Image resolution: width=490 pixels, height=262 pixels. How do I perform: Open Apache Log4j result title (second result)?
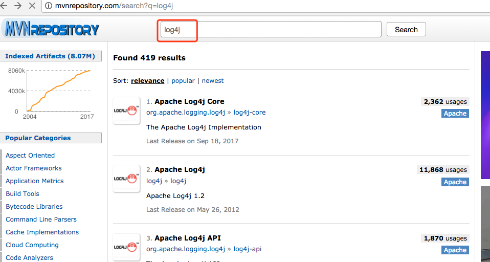pos(180,169)
